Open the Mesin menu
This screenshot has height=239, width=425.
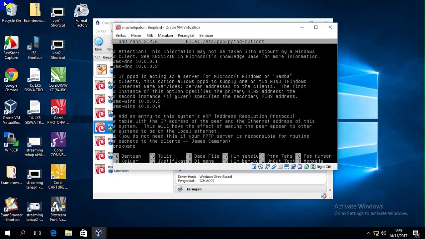(x=136, y=36)
